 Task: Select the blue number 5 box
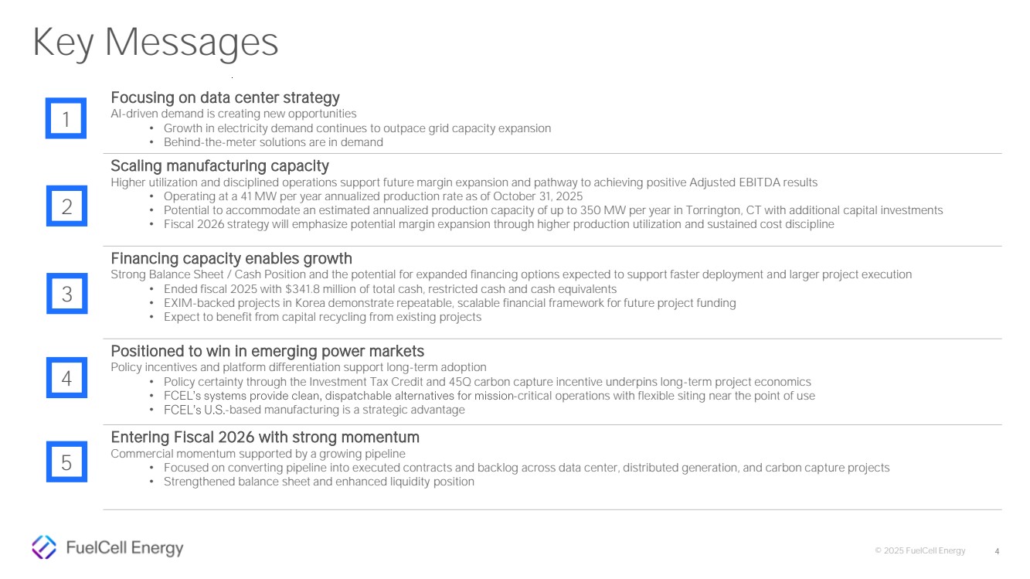66,462
